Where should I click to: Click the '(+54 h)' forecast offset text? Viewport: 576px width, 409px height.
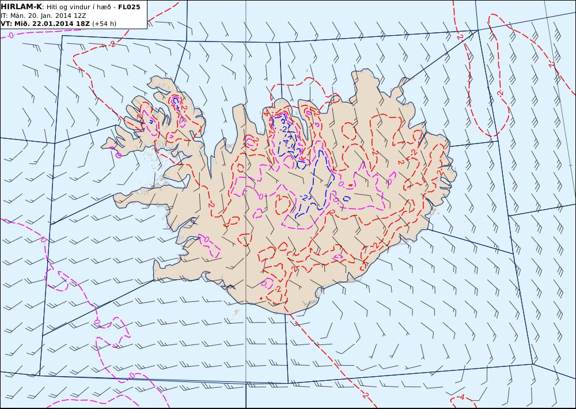coord(104,24)
